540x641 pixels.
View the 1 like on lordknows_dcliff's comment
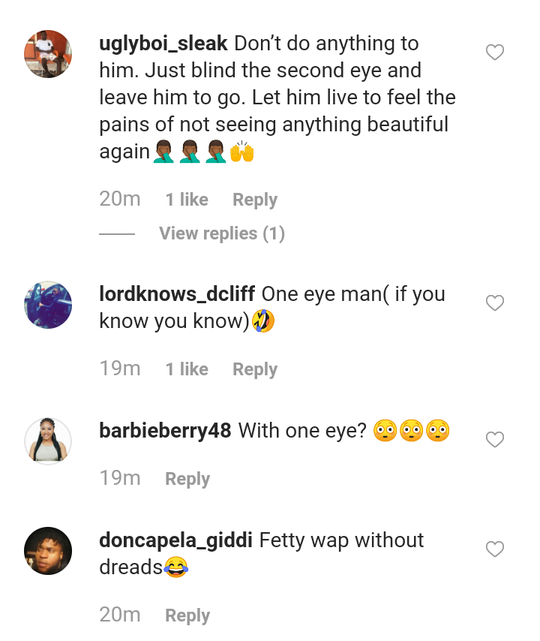(x=187, y=369)
